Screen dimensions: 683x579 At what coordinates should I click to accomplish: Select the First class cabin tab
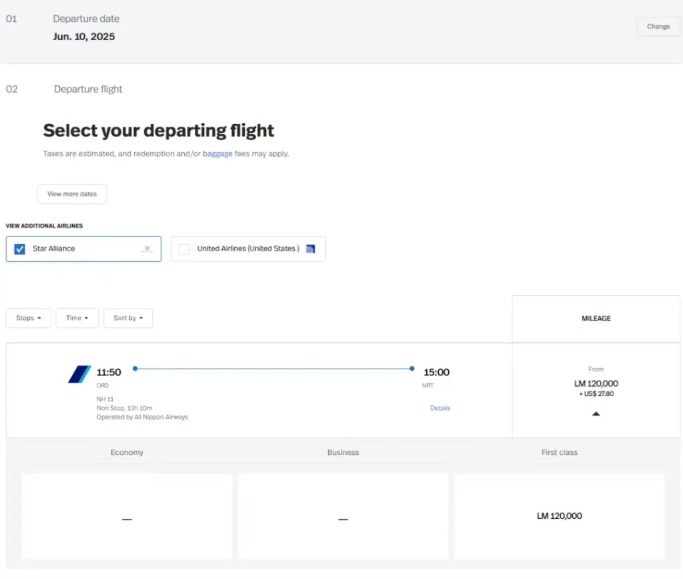pyautogui.click(x=559, y=453)
